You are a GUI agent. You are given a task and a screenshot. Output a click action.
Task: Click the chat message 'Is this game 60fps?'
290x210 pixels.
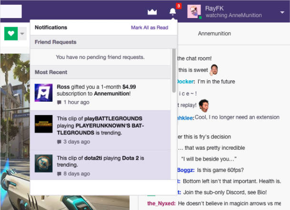pyautogui.click(x=220, y=170)
